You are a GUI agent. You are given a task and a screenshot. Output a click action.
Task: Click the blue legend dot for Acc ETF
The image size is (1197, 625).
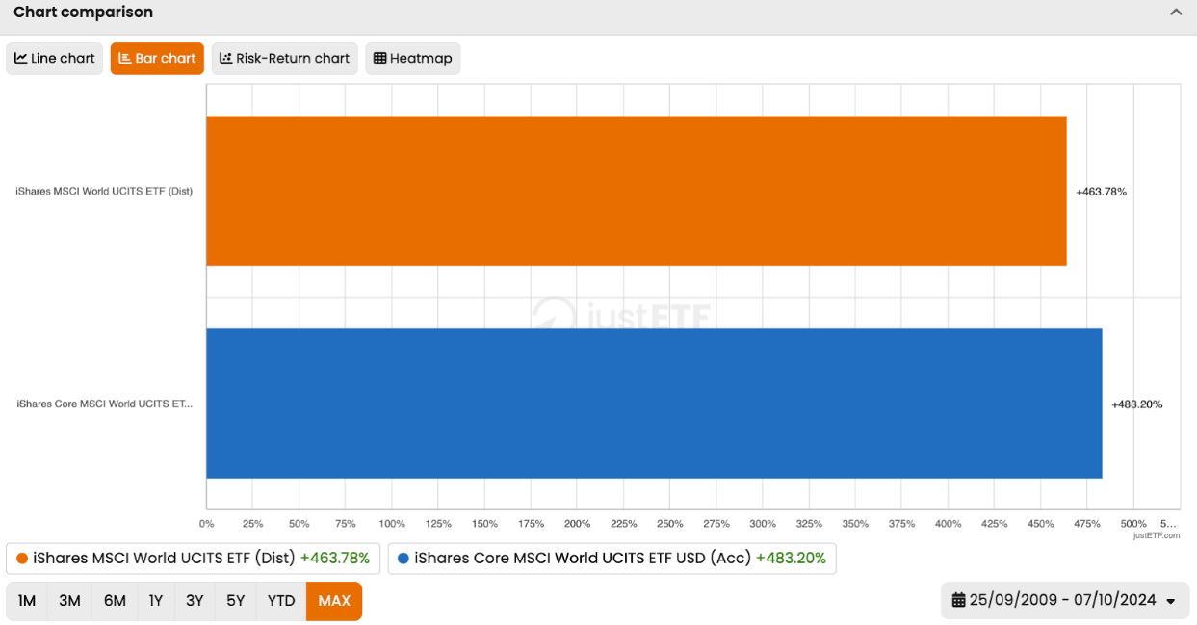click(x=403, y=559)
